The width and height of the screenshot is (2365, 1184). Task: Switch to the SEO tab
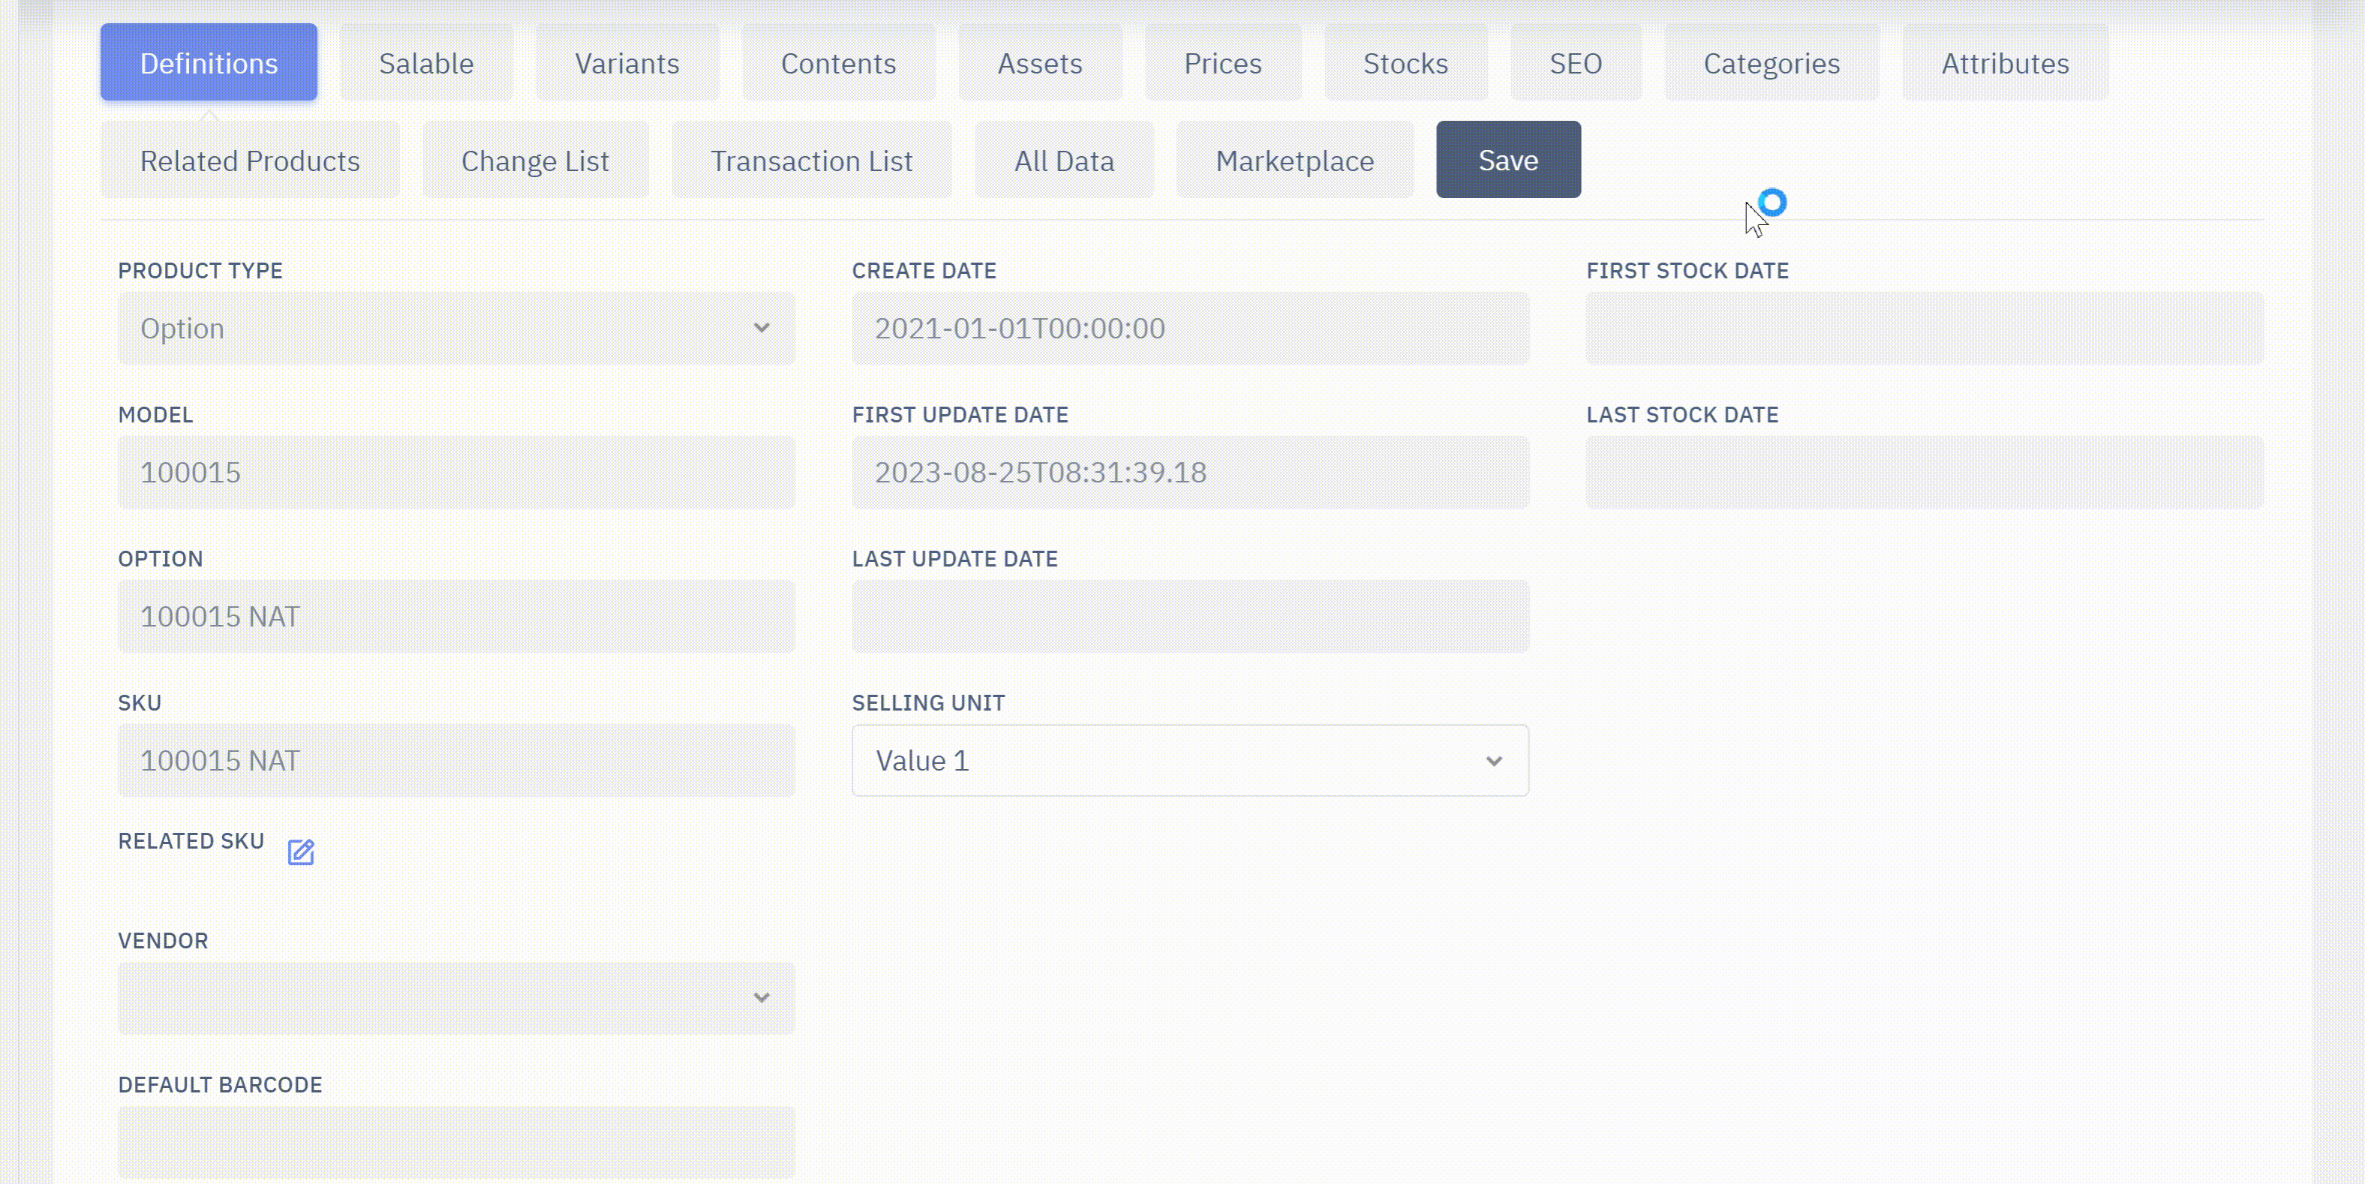[x=1576, y=62]
